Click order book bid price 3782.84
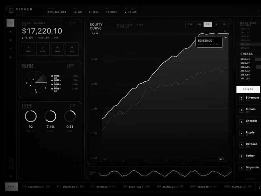 click(245, 75)
